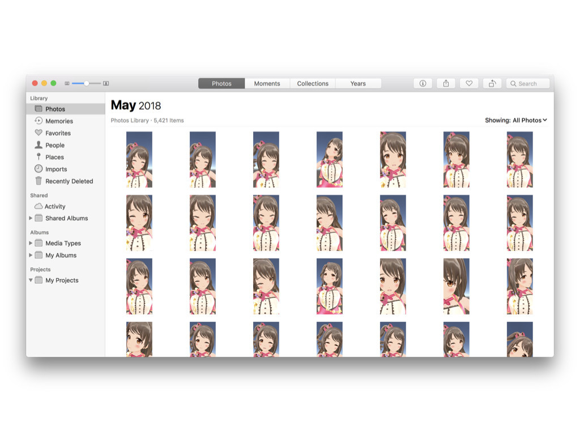The height and width of the screenshot is (435, 580).
Task: Click the large thumbnails zoom-in icon
Action: coord(106,84)
